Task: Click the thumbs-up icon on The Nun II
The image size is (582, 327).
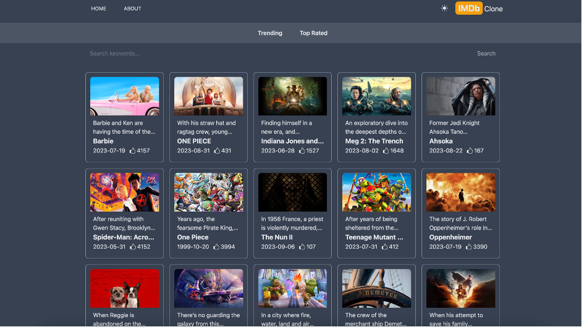Action: 302,247
